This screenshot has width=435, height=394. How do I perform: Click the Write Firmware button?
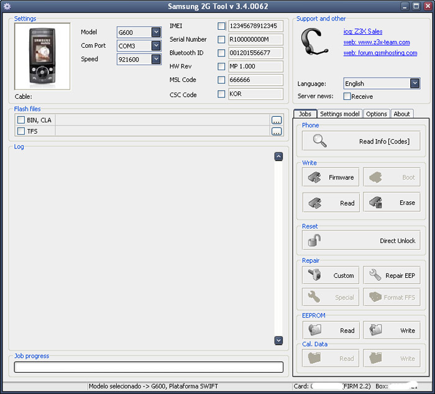click(x=331, y=177)
